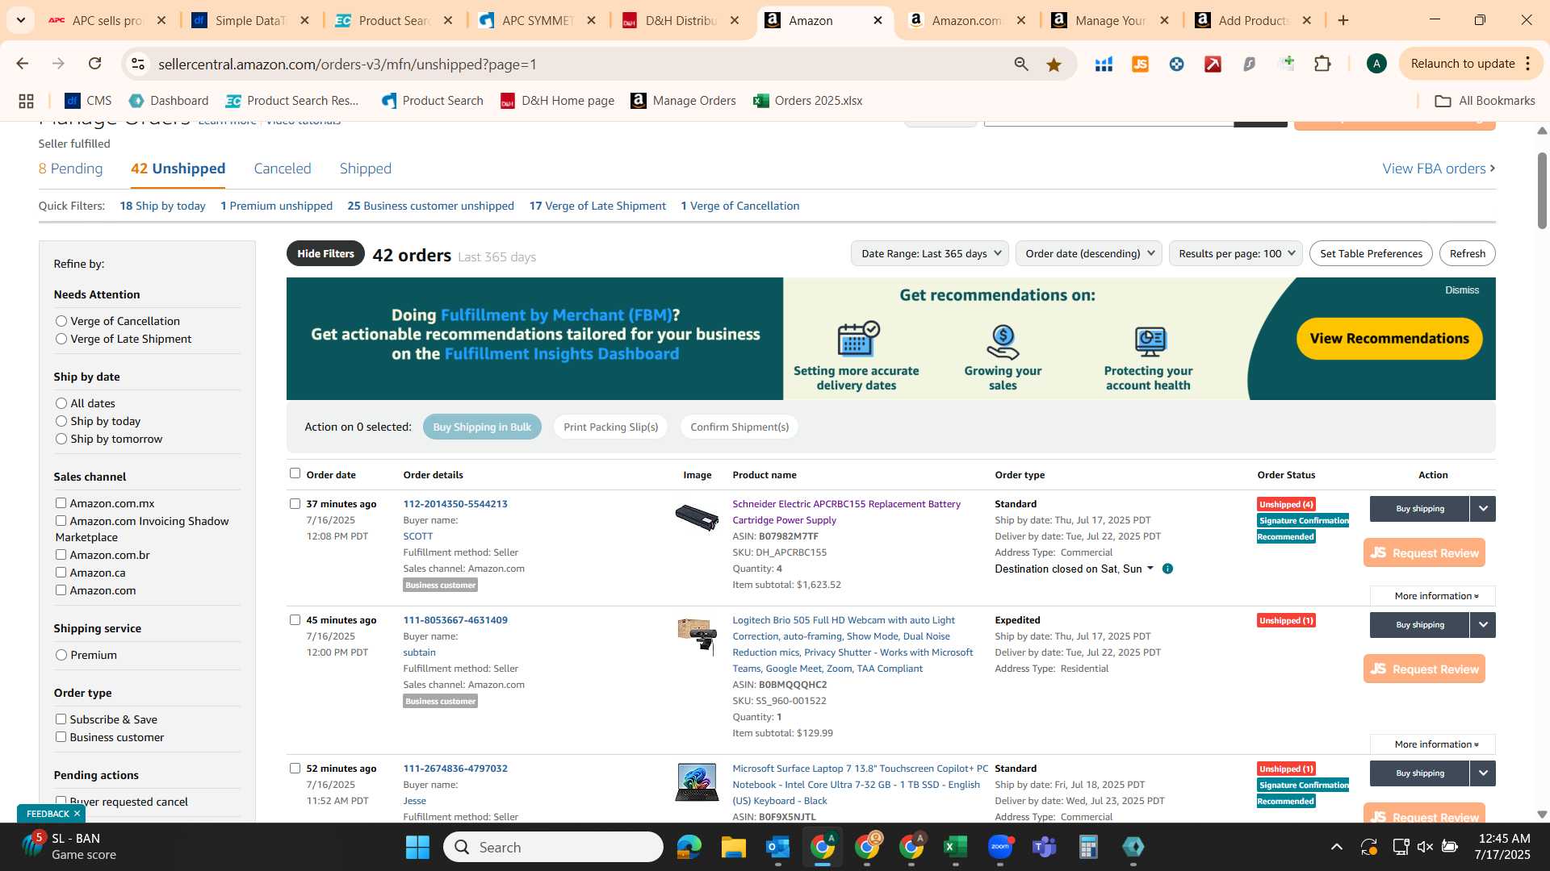Switch to Shipped orders tab
1550x871 pixels.
tap(365, 169)
